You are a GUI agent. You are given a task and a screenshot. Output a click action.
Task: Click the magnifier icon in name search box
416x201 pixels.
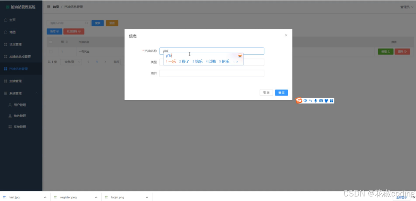pos(87,23)
